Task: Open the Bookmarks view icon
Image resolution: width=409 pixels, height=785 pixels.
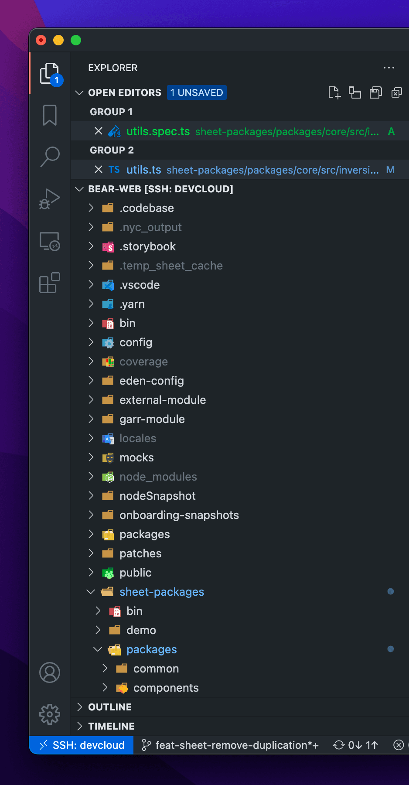Action: coord(50,115)
